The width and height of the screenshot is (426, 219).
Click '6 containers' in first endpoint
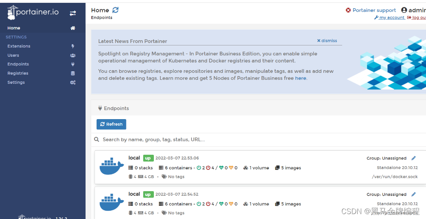pos(178,168)
